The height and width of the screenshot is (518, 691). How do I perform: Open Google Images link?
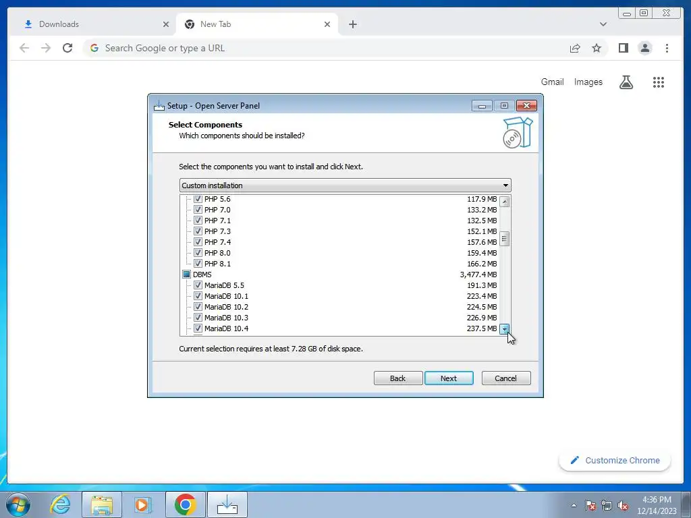588,82
